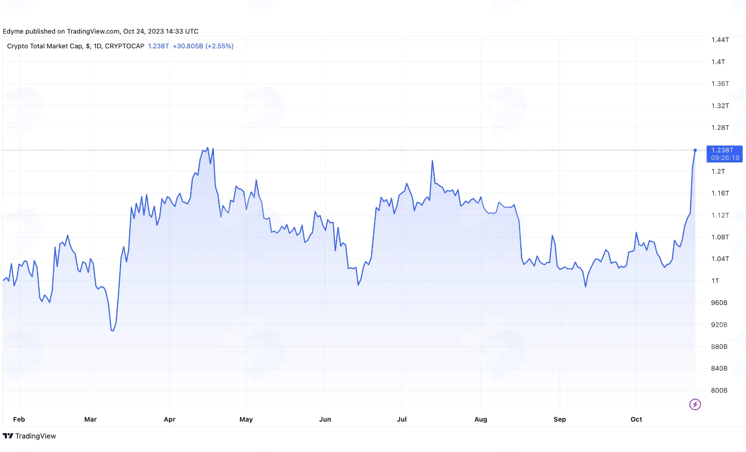
Task: Click the Jul label on the time axis
Action: pos(402,419)
